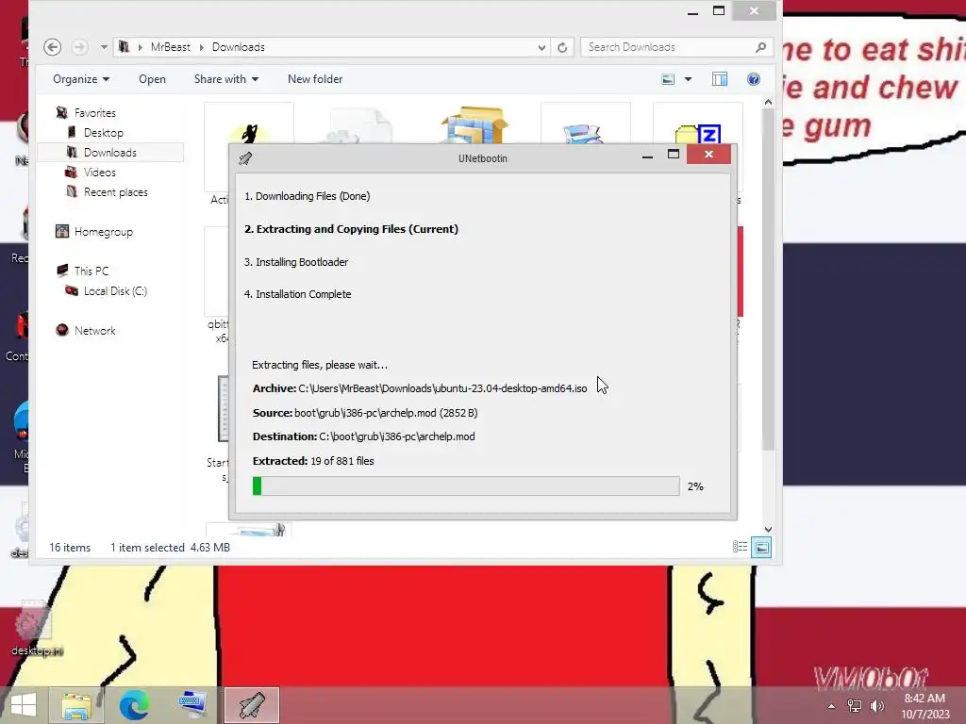Click the Source archelp.mod path text
Viewport: 966px width, 724px height.
(386, 413)
